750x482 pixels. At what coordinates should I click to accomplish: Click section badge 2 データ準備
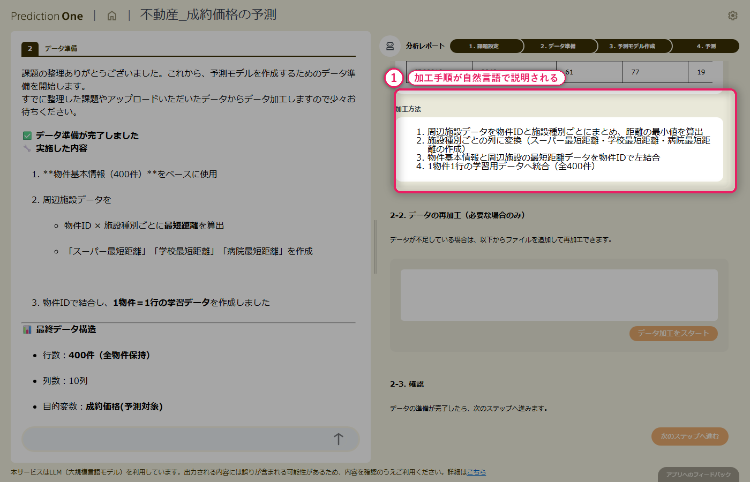50,48
